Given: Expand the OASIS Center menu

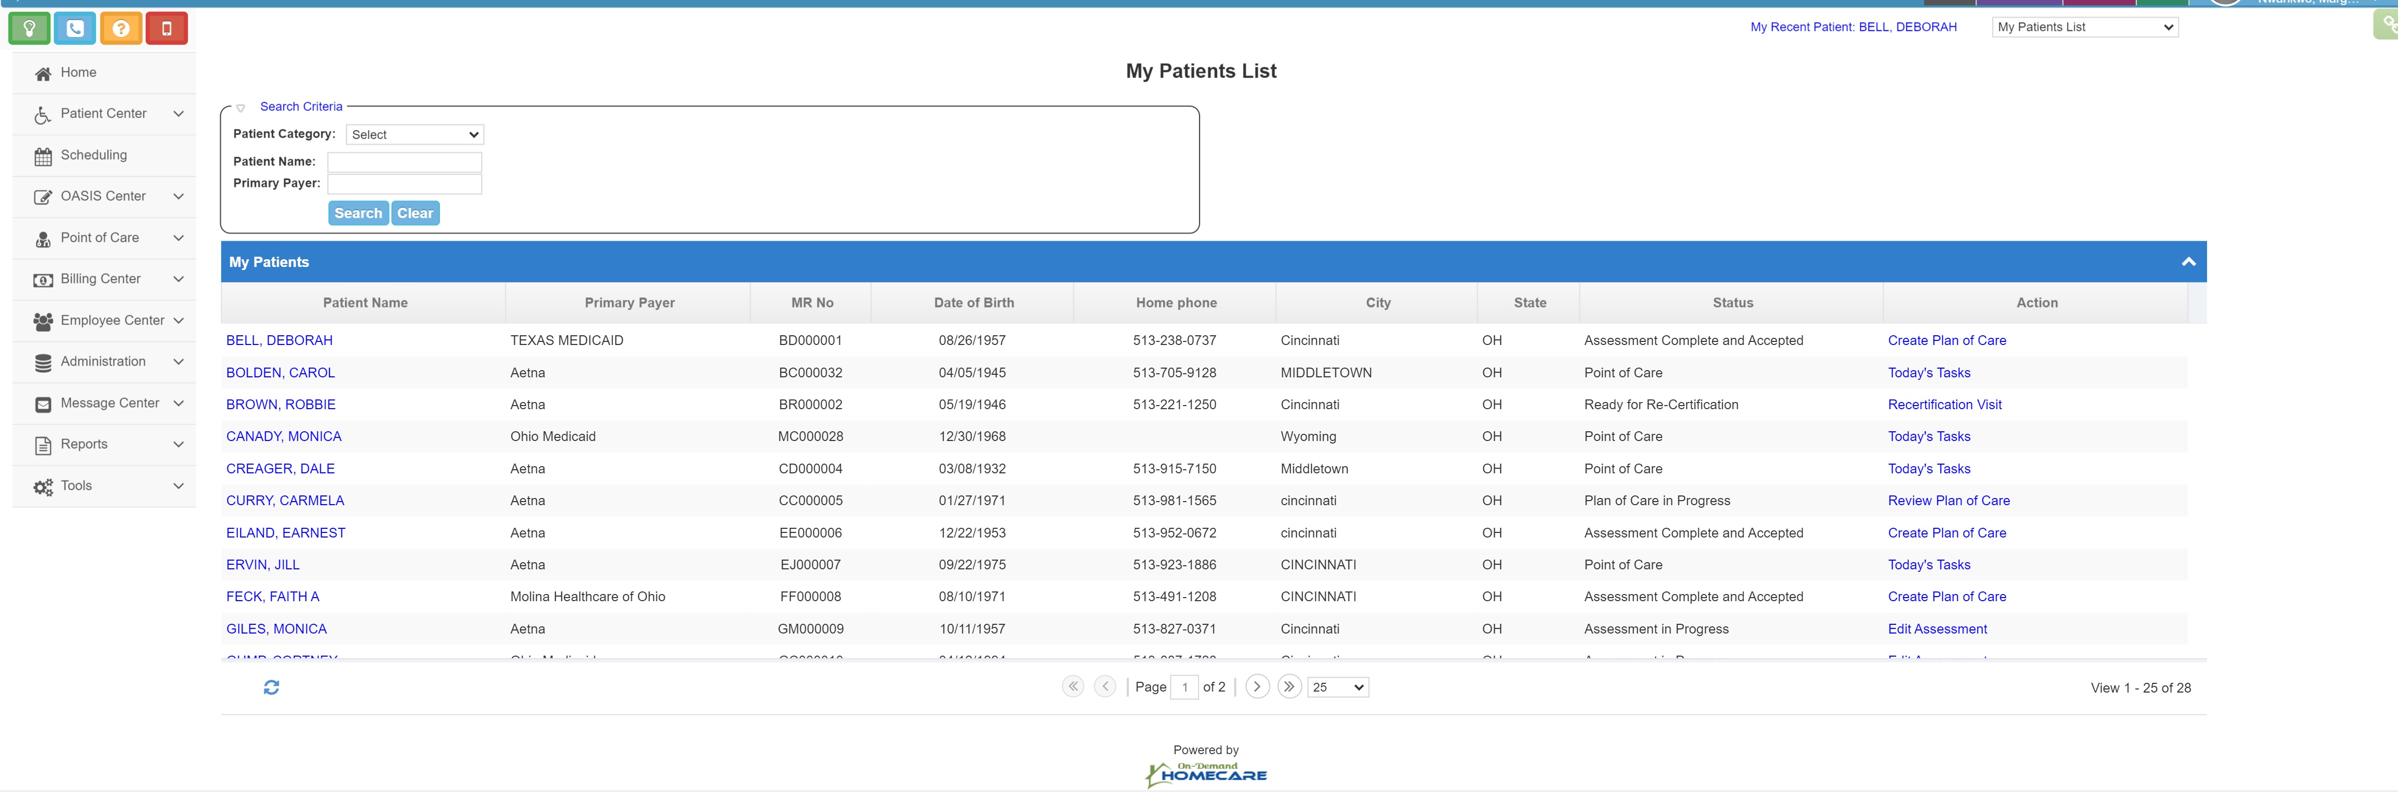Looking at the screenshot, I should click(x=104, y=196).
